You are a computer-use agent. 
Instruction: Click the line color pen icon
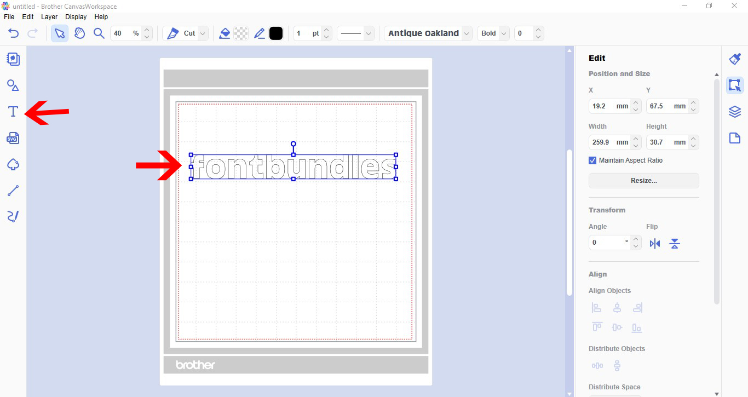[260, 33]
